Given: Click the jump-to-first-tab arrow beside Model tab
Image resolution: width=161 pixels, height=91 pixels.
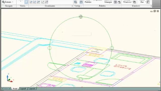Looking at the screenshot, I should click(3, 88).
